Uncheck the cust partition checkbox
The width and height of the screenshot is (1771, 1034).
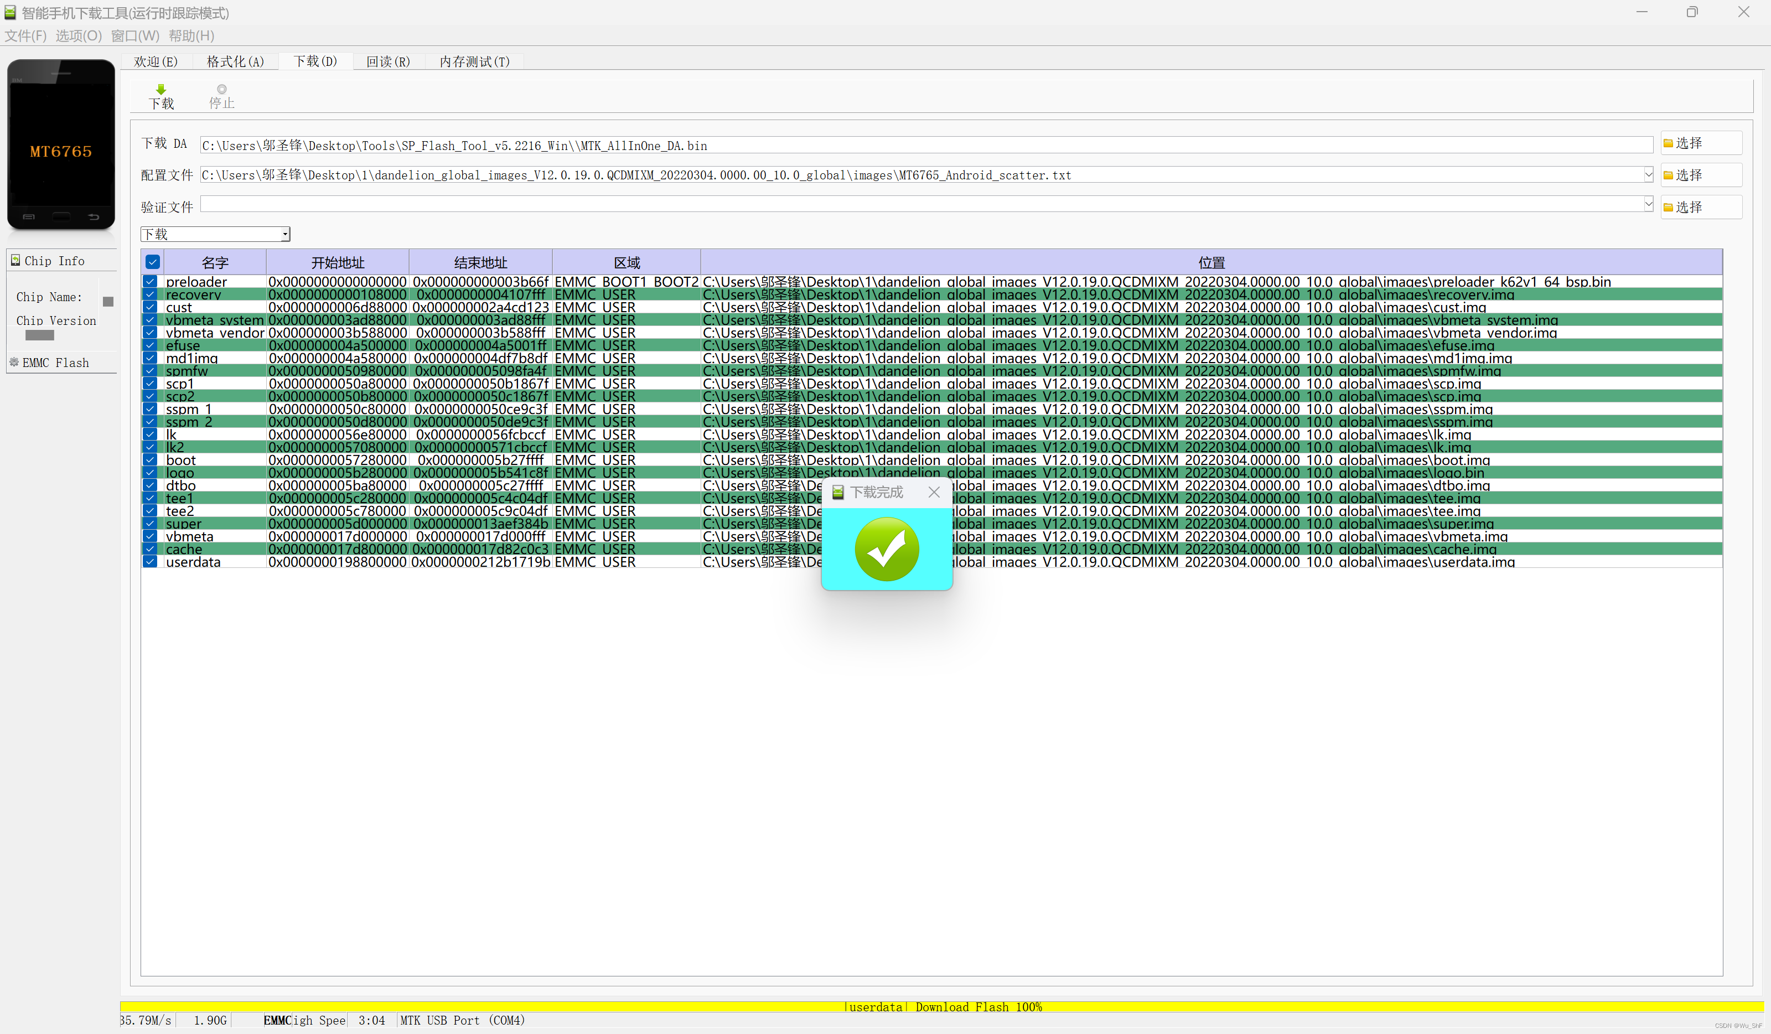pyautogui.click(x=149, y=307)
